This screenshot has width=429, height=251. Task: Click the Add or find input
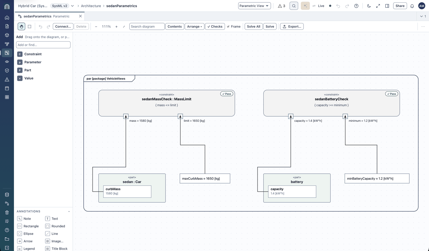pos(43,45)
